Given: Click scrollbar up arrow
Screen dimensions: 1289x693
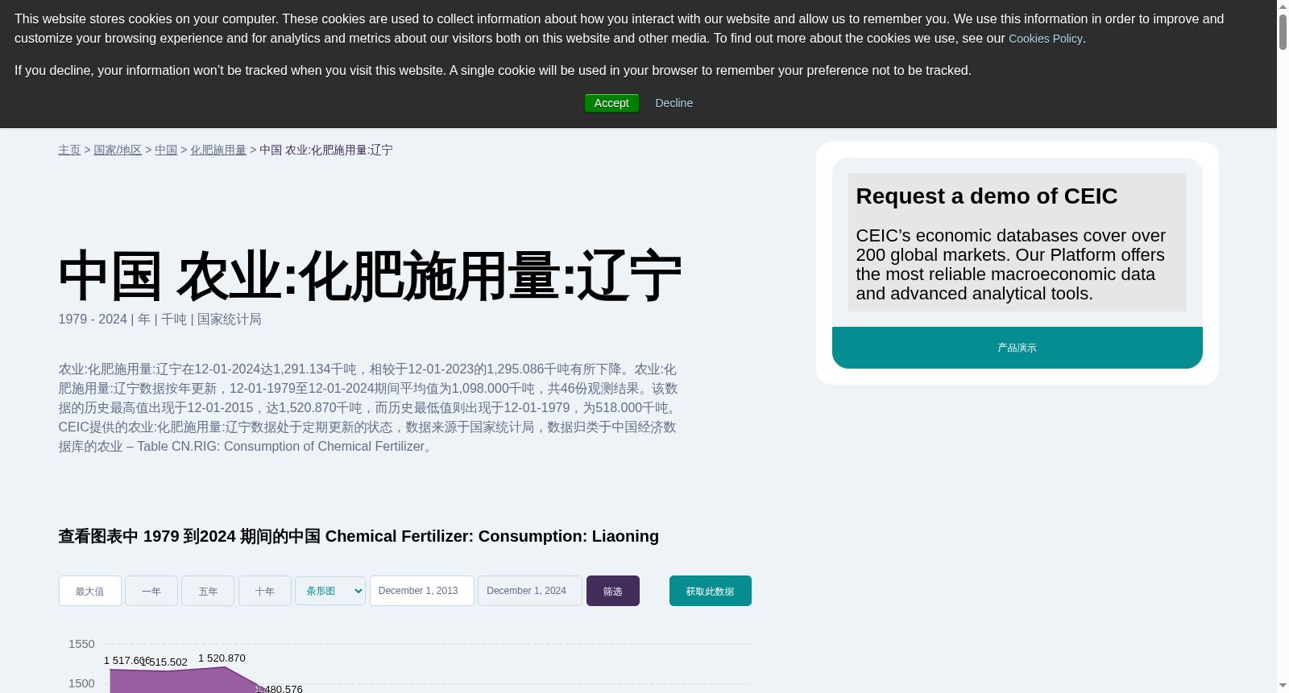Looking at the screenshot, I should [x=1283, y=6].
